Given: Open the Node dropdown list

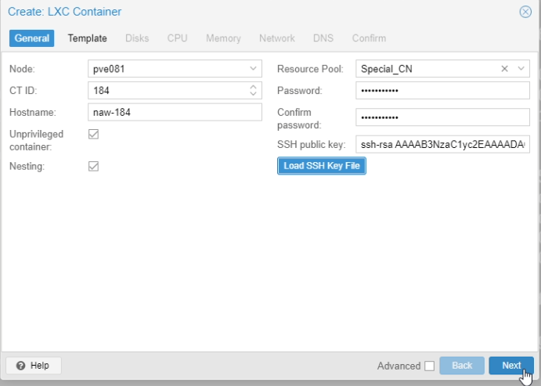Looking at the screenshot, I should pos(253,69).
